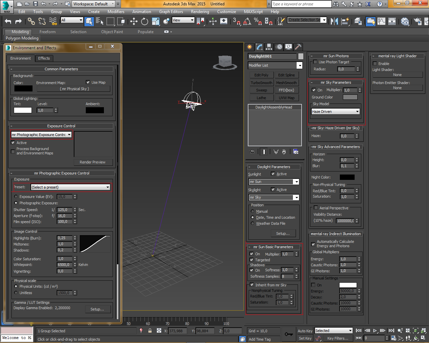
Task: Select the Manual position radio button
Action: point(252,211)
